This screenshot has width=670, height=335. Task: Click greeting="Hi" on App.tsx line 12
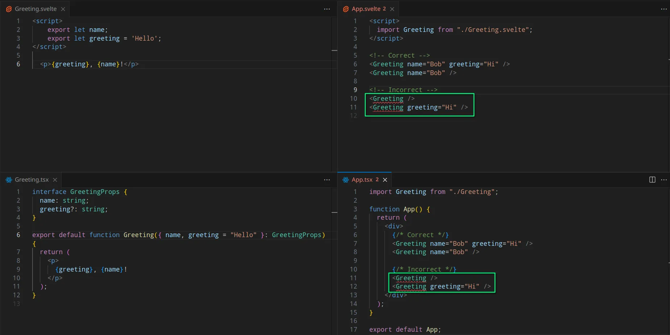tap(455, 286)
